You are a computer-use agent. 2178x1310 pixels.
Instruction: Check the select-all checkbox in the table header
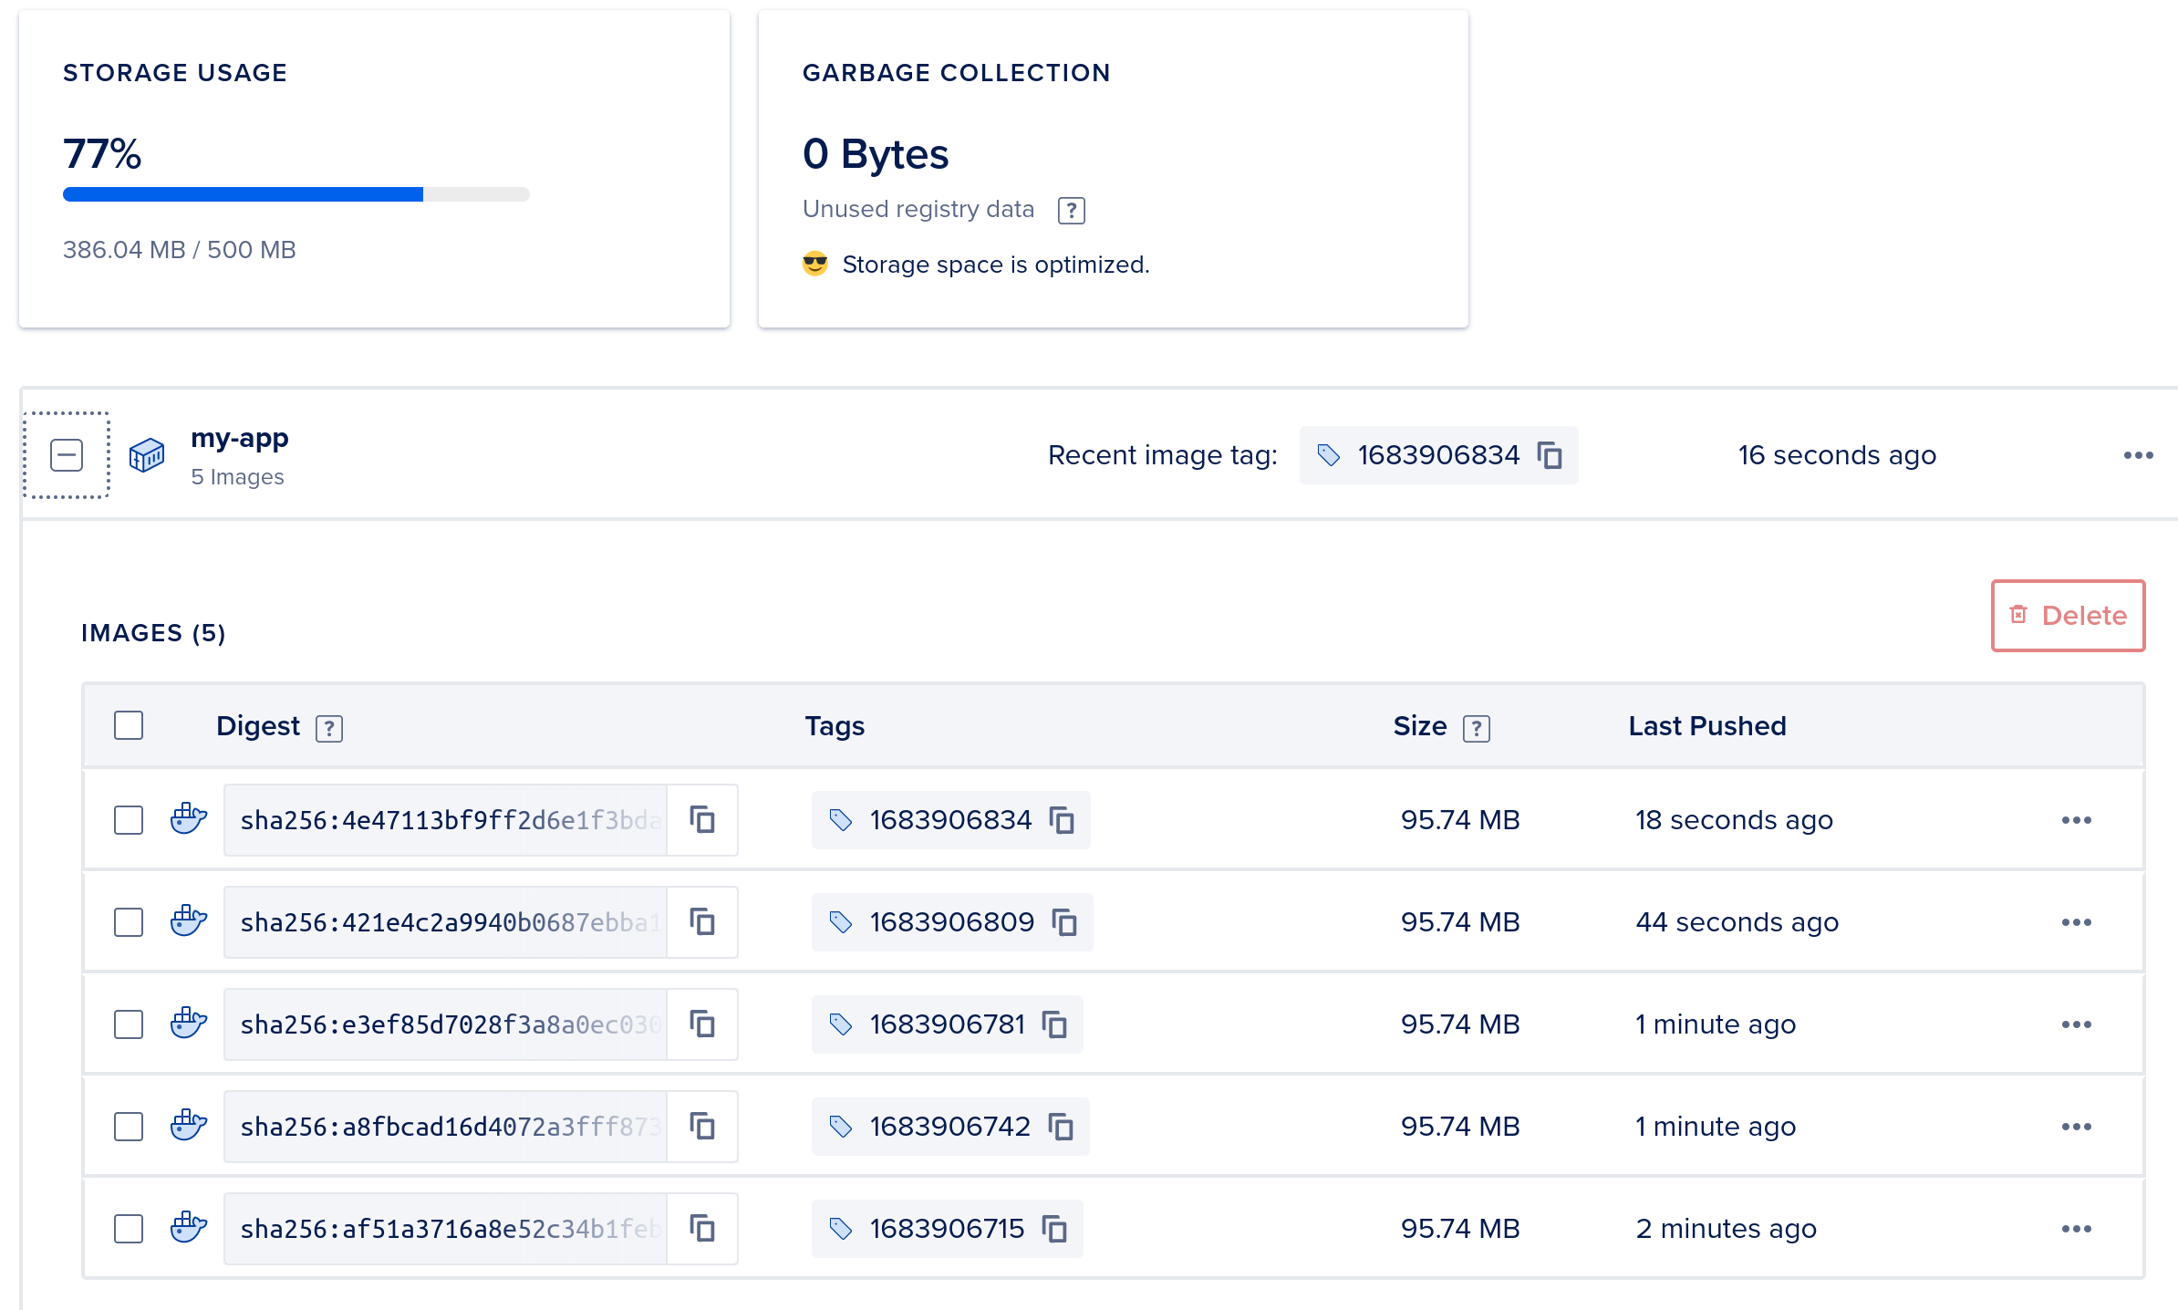[x=128, y=724]
